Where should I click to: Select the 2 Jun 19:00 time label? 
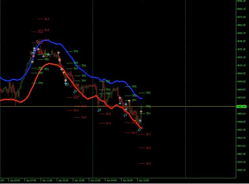pos(78,180)
